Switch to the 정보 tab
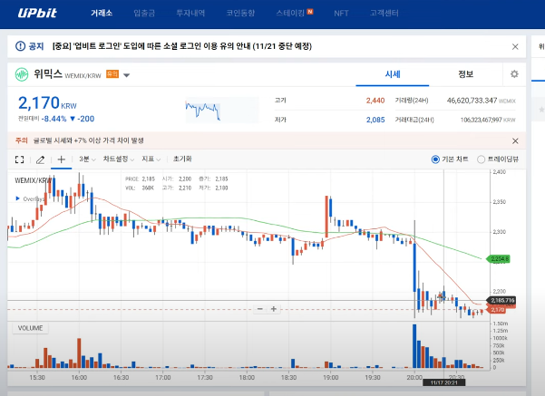 click(465, 74)
